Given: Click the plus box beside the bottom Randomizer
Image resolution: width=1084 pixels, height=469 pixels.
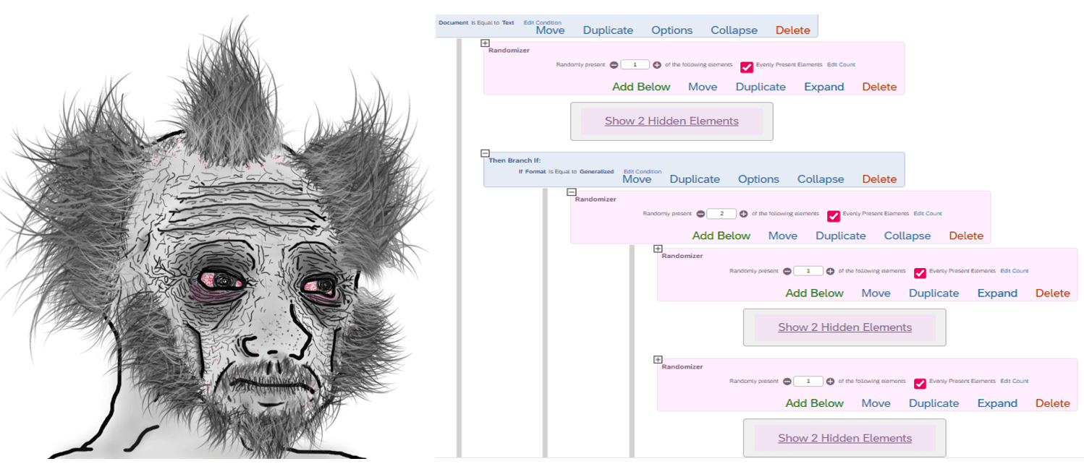Looking at the screenshot, I should pyautogui.click(x=658, y=359).
